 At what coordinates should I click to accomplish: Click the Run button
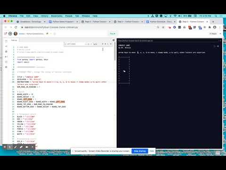click(x=113, y=34)
